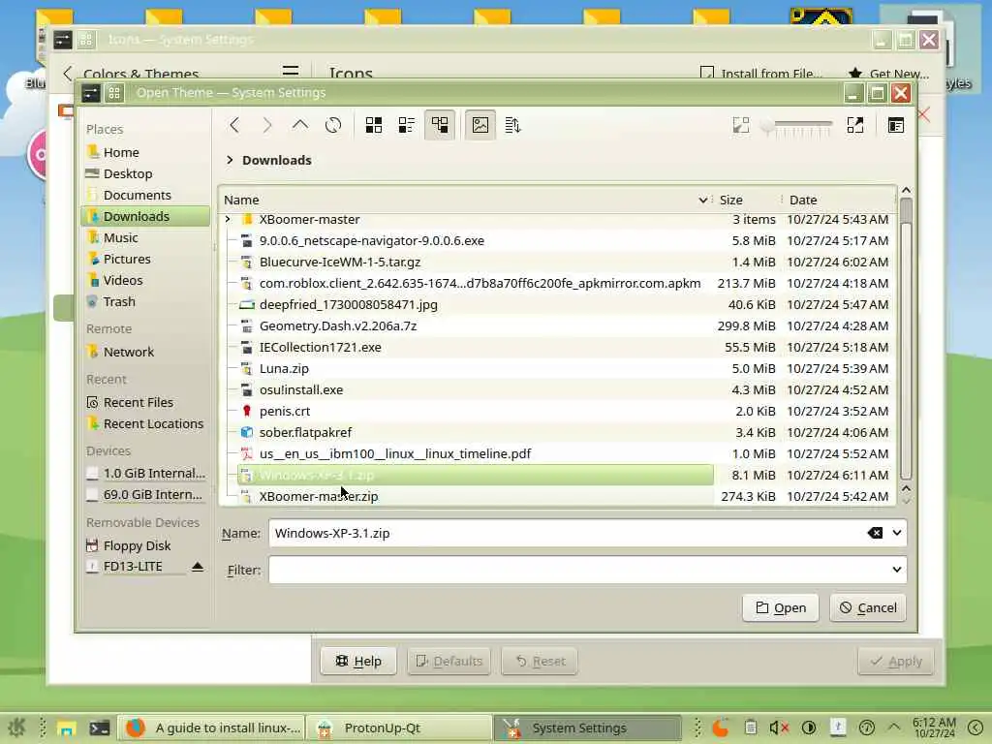
Task: Click the muted volume tray icon
Action: [x=779, y=728]
